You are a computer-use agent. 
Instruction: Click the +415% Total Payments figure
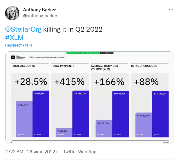pos(70,82)
